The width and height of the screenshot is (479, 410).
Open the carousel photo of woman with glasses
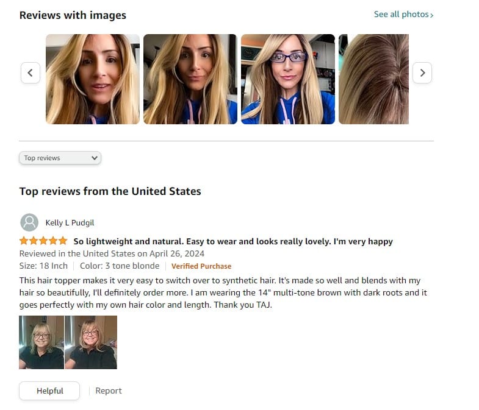click(x=288, y=79)
